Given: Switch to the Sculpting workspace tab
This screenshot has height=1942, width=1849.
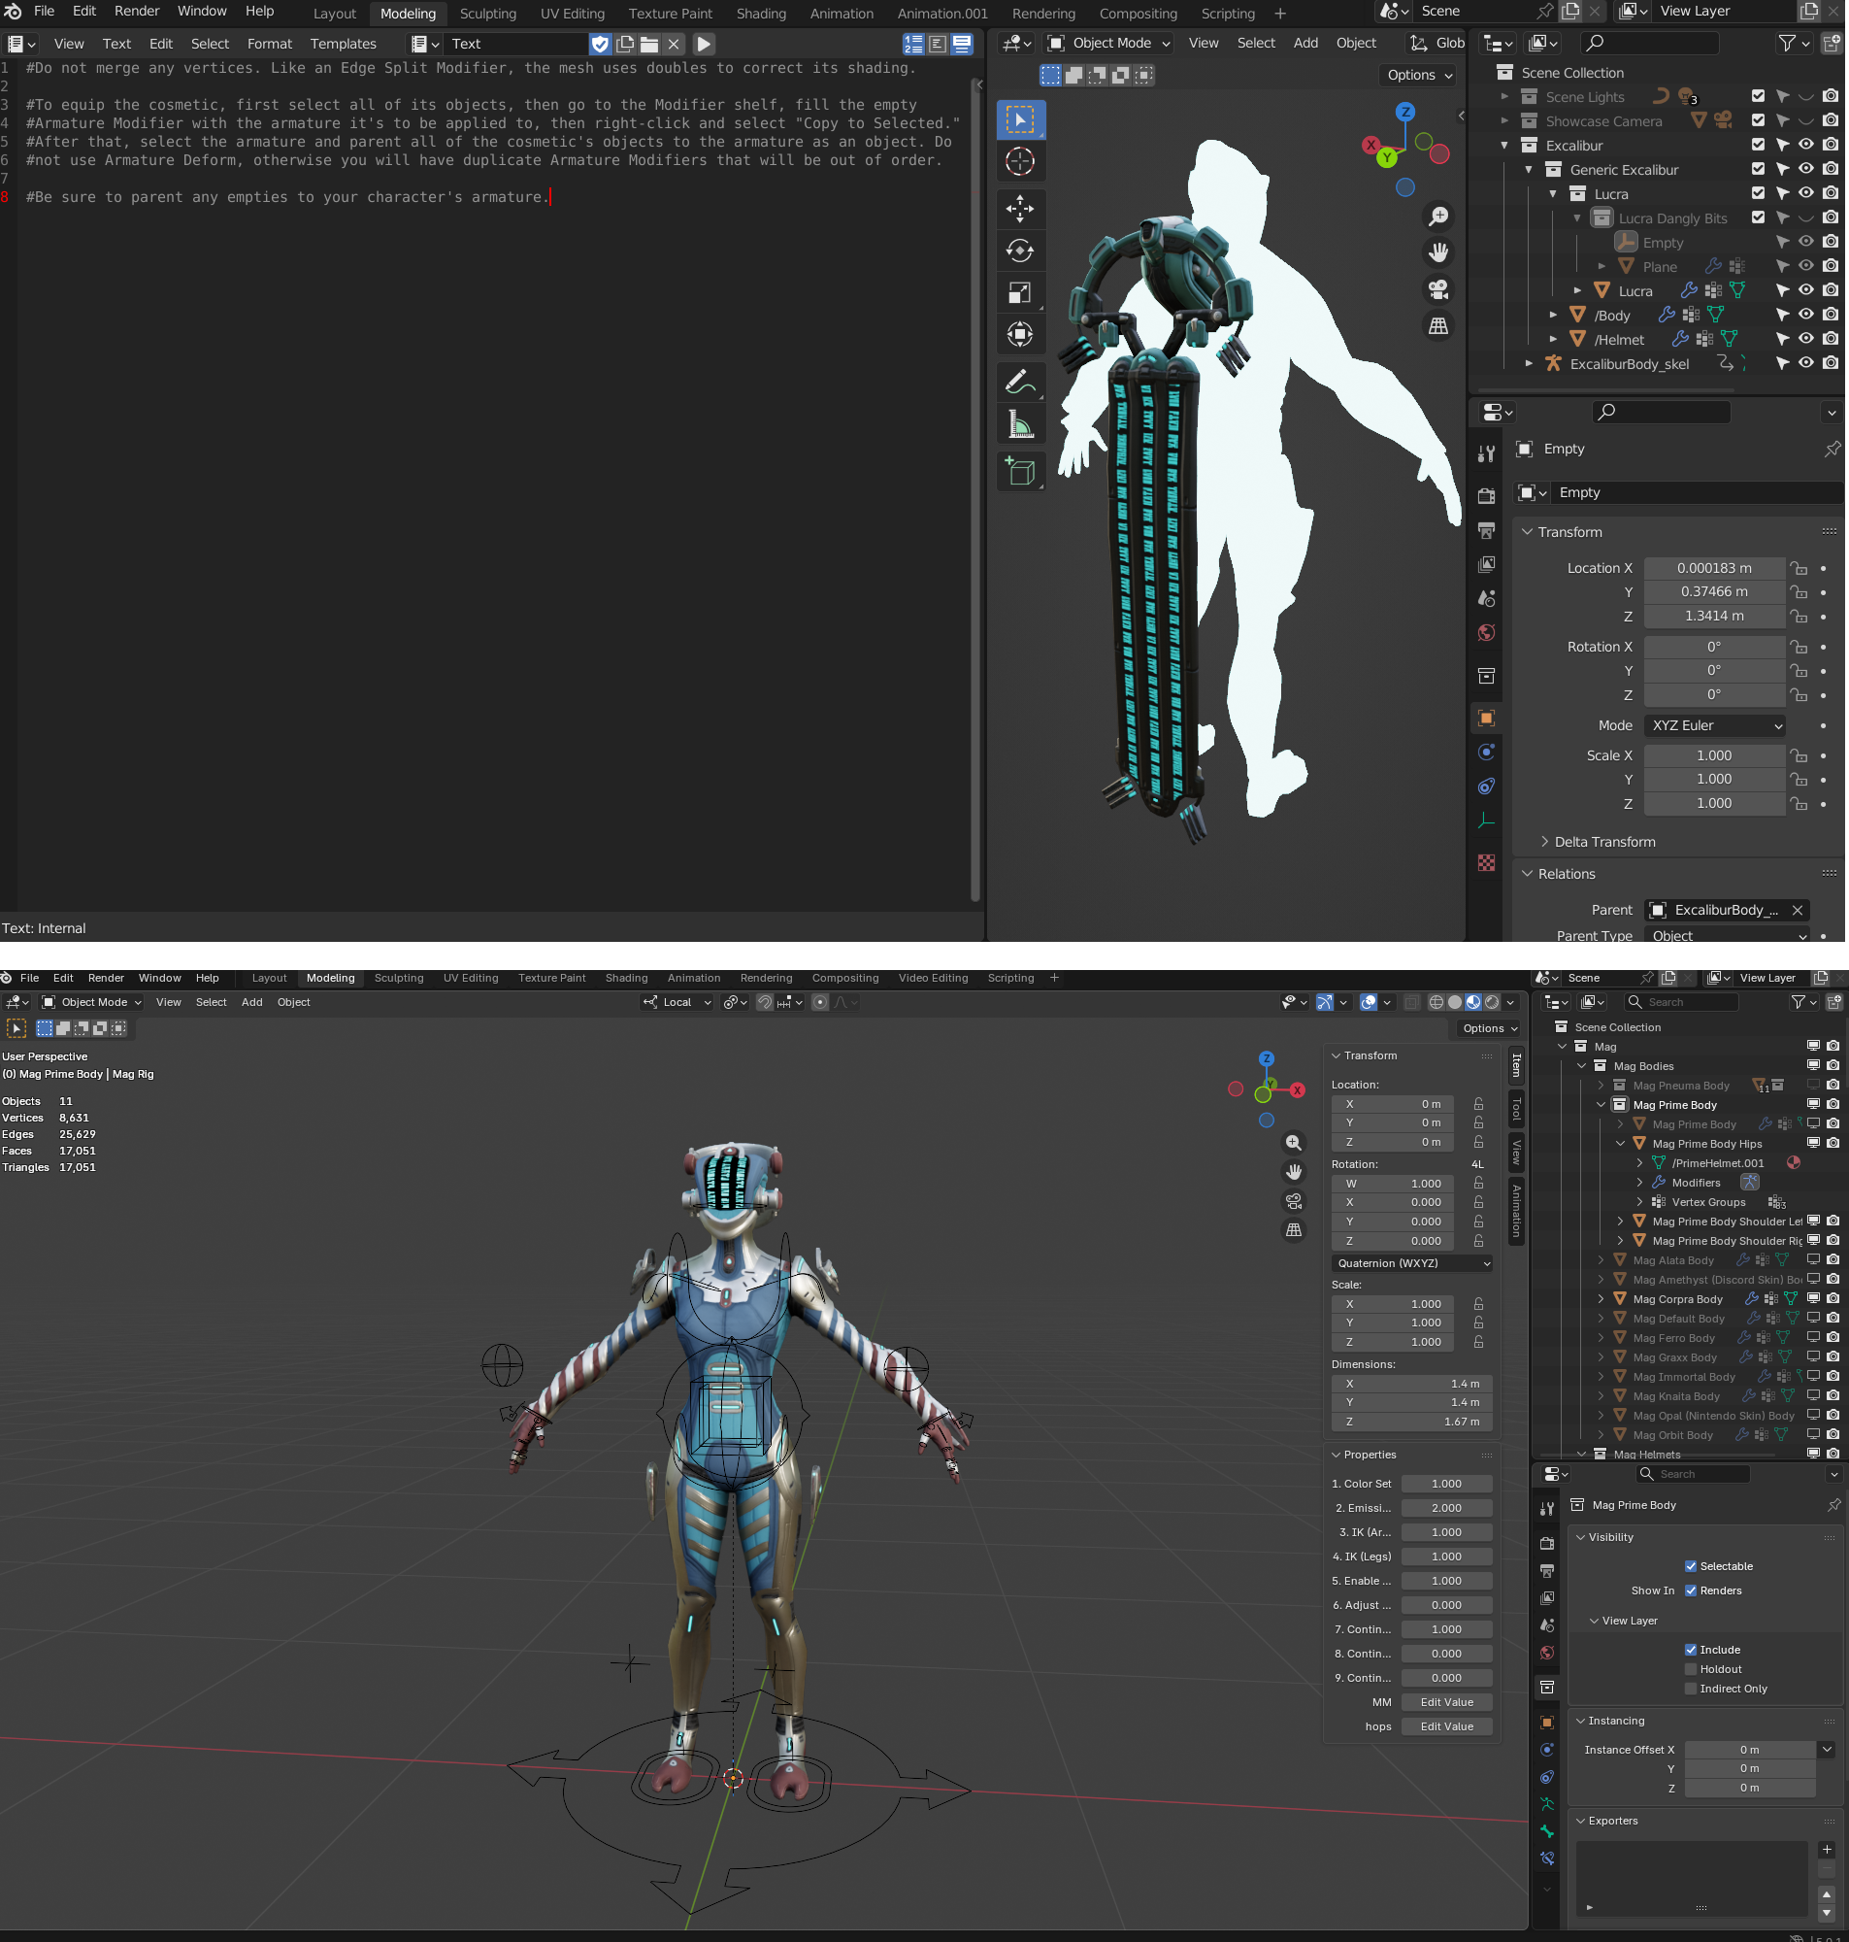Looking at the screenshot, I should 487,14.
